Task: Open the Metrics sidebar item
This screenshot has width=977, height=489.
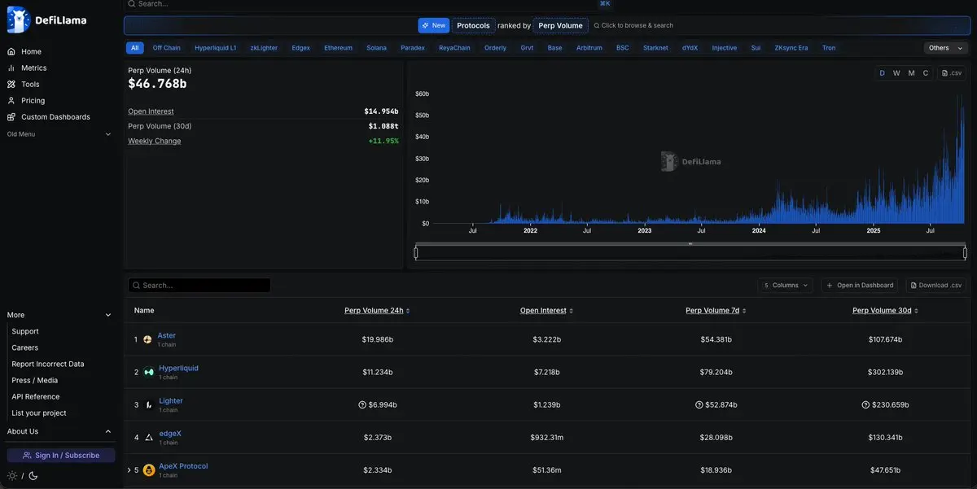Action: 33,68
